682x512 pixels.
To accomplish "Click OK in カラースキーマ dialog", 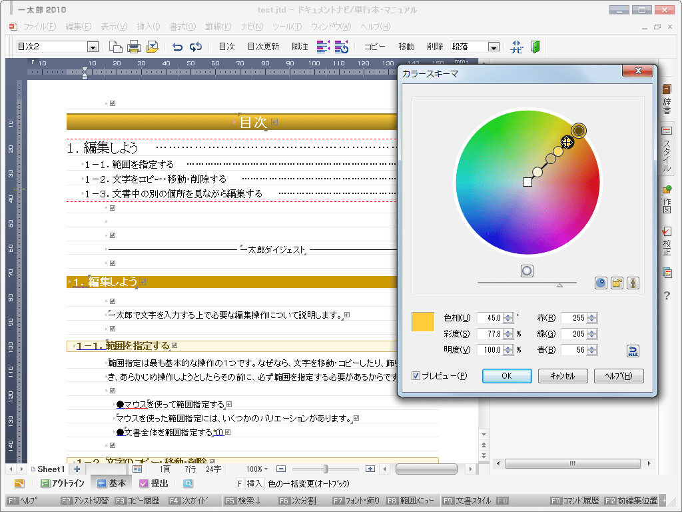I will (507, 376).
